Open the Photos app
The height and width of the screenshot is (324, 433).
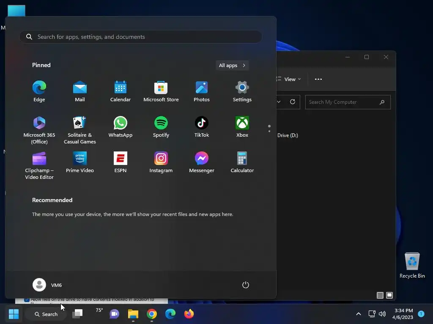click(202, 92)
